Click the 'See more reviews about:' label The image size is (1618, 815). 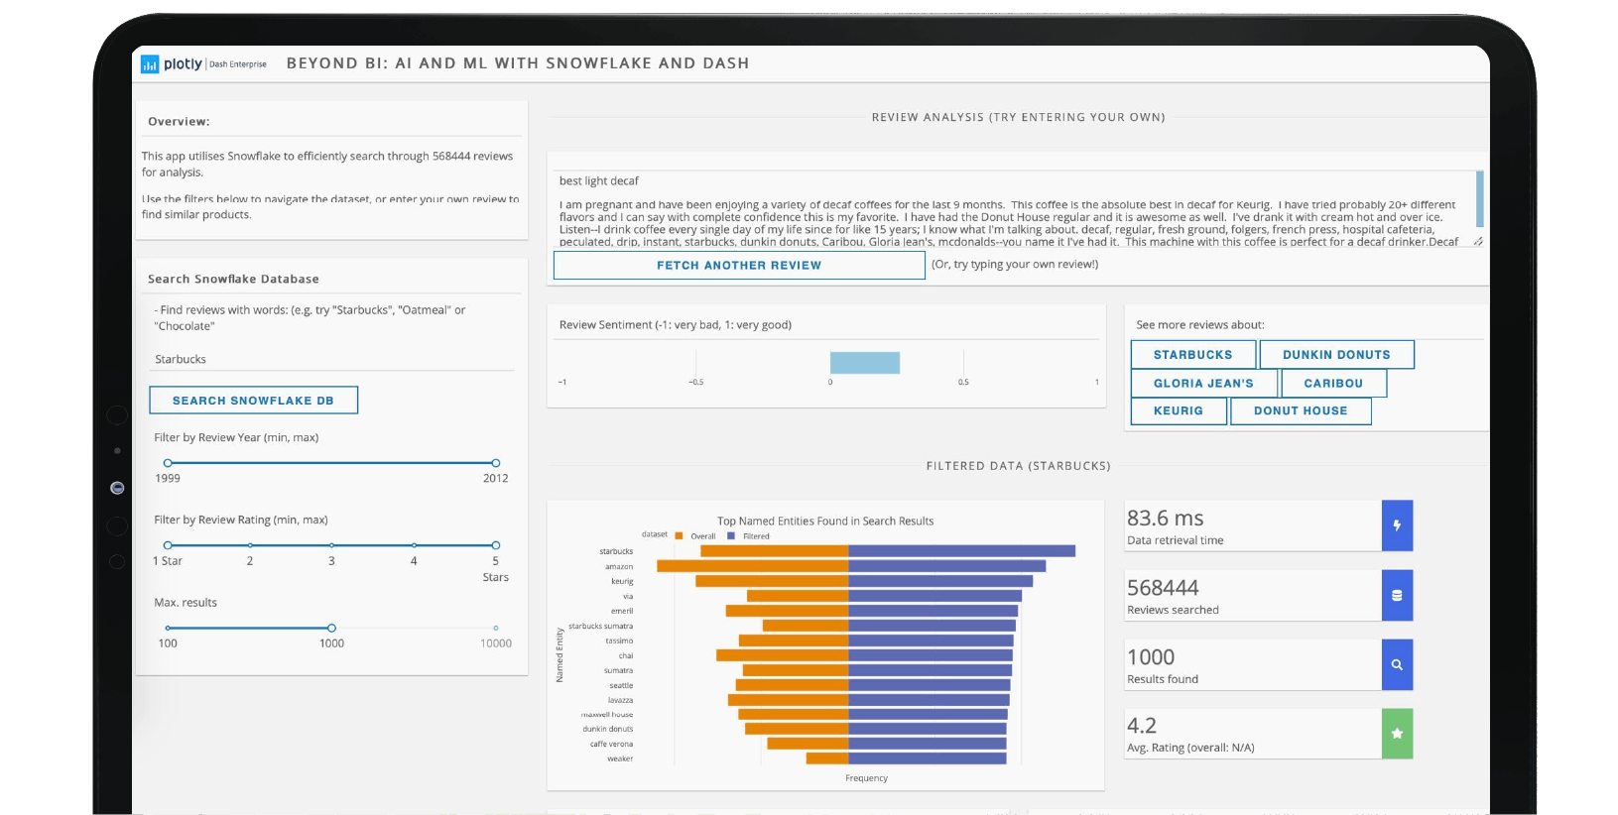click(1200, 324)
